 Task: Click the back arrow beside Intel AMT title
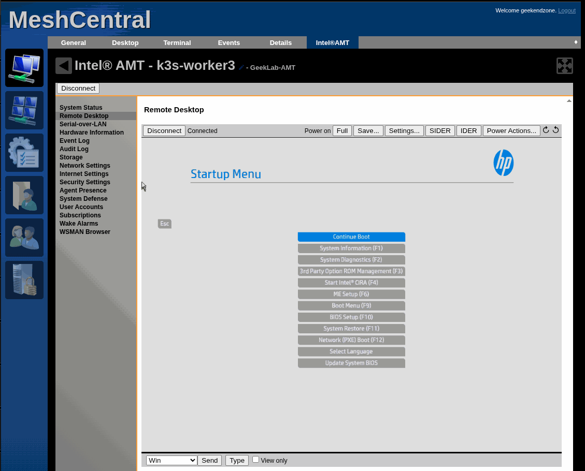click(64, 66)
